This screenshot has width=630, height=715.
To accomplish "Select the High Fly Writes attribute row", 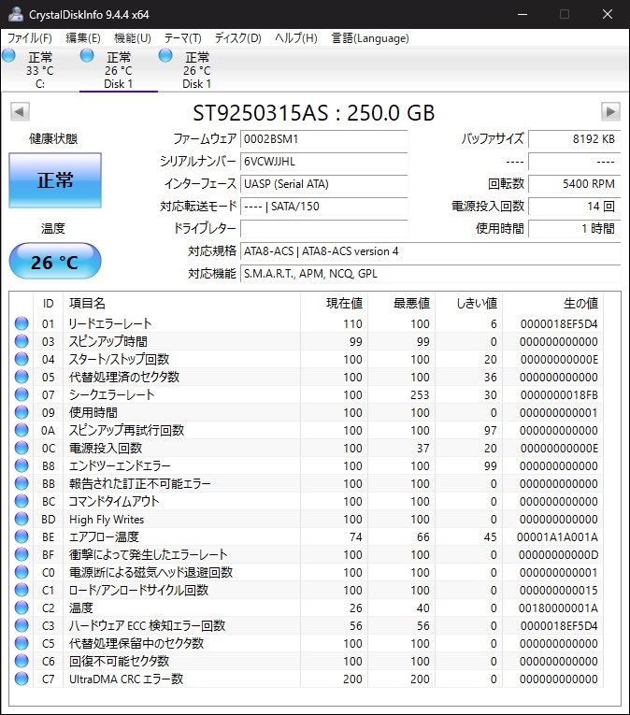I will tap(306, 519).
